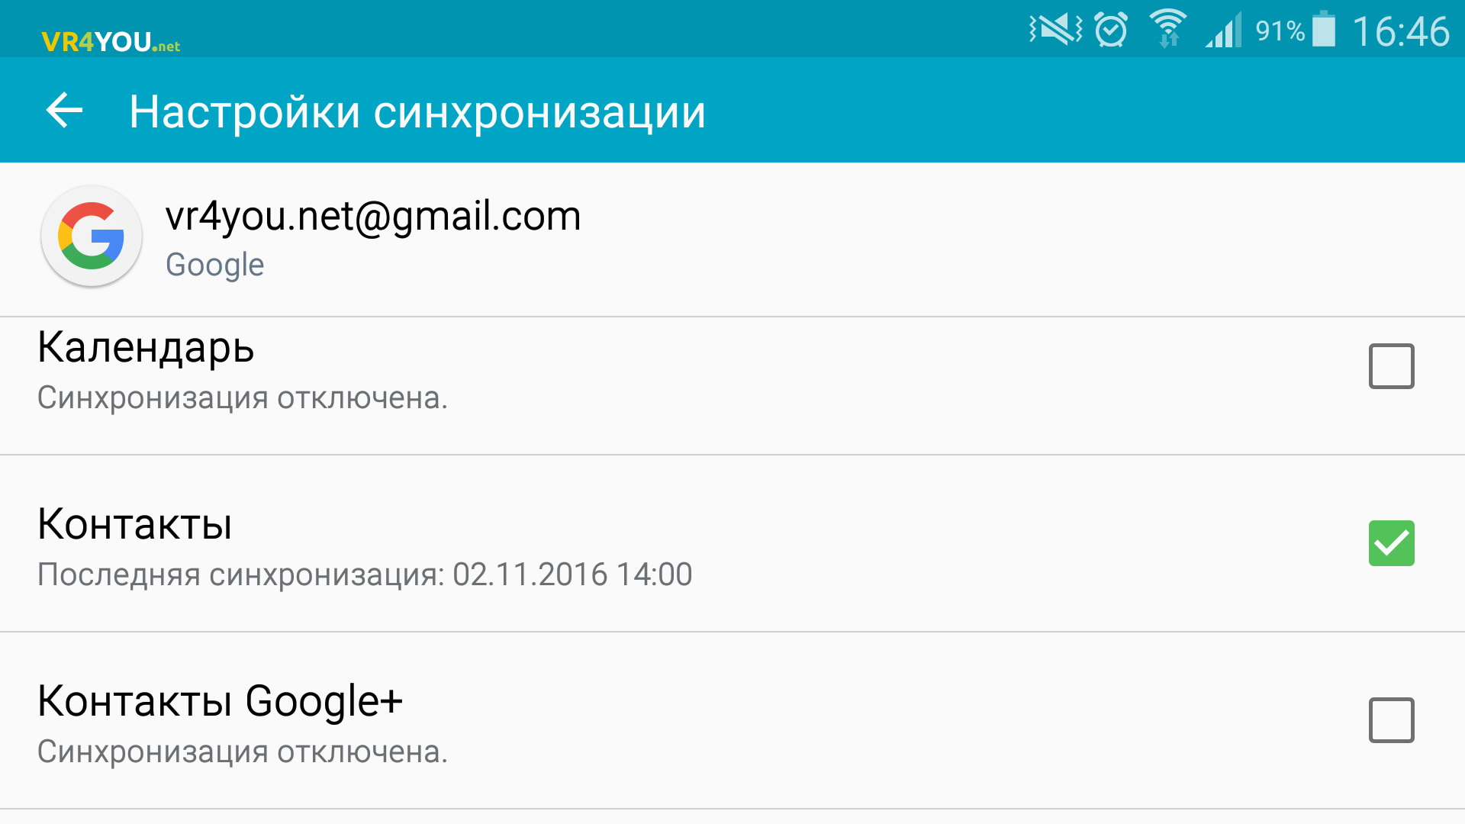This screenshot has width=1465, height=824.
Task: Select the Контакты Google+ list item
Action: pos(732,721)
